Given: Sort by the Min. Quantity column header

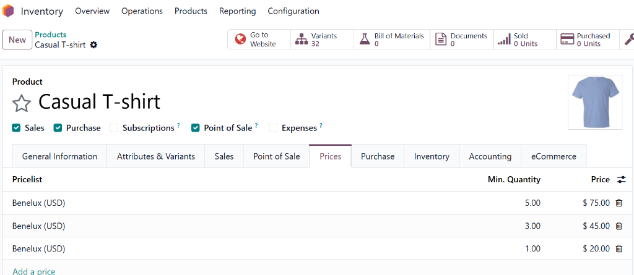Looking at the screenshot, I should (x=514, y=180).
